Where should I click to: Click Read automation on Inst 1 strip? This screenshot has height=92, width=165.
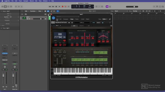click(x=5, y=64)
